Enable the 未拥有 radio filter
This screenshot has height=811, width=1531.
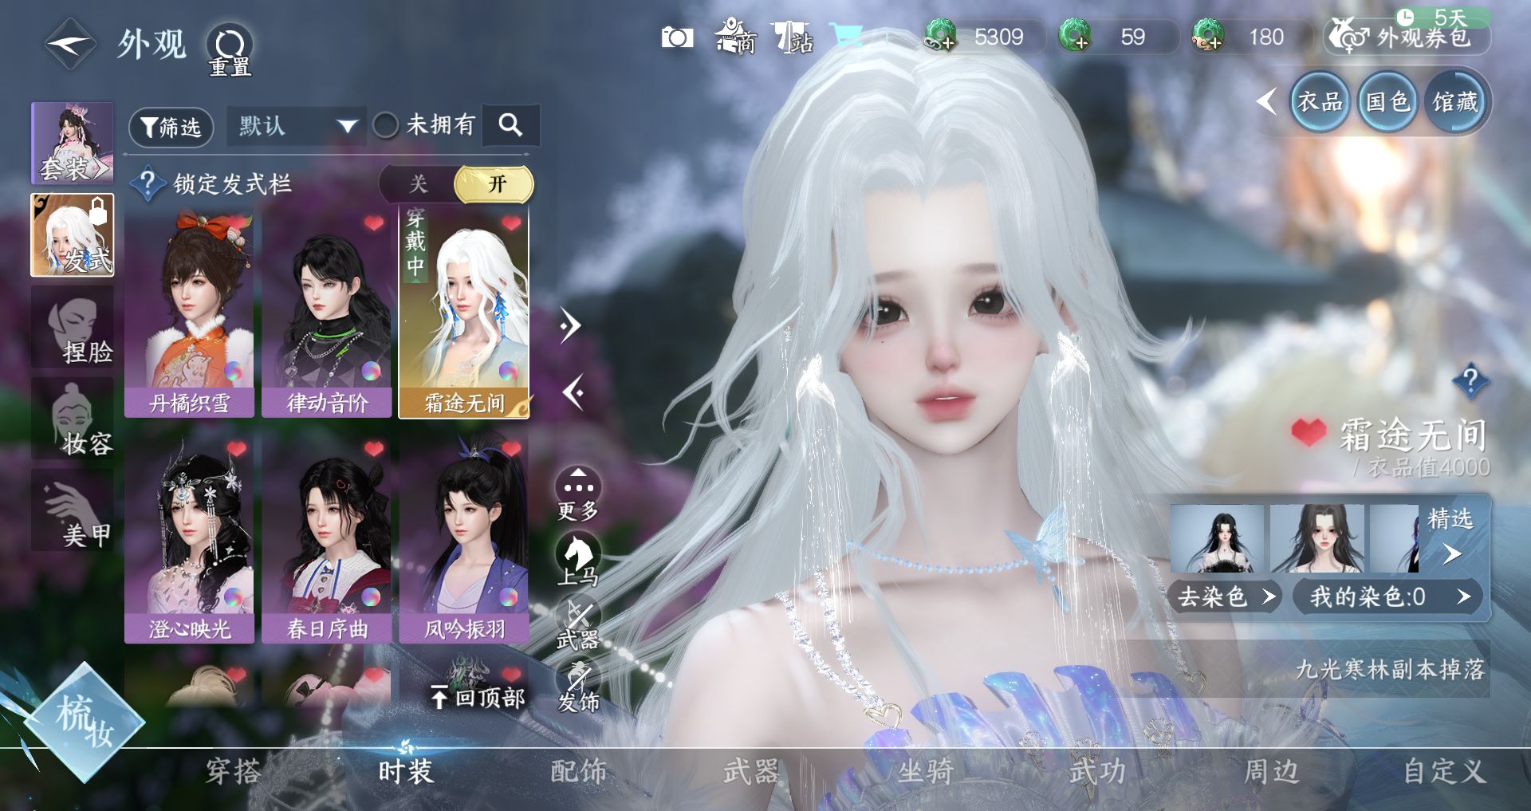[386, 125]
